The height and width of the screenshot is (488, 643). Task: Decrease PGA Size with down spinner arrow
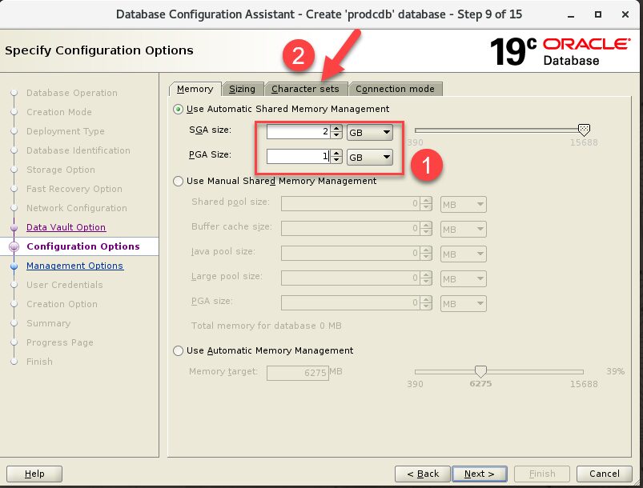click(x=336, y=160)
